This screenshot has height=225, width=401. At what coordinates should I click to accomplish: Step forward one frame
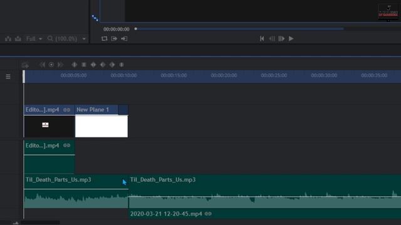pyautogui.click(x=281, y=39)
